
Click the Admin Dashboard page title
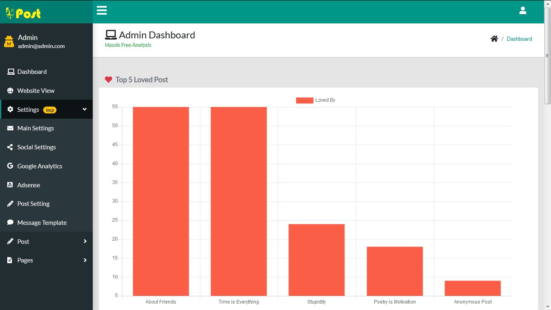point(157,35)
